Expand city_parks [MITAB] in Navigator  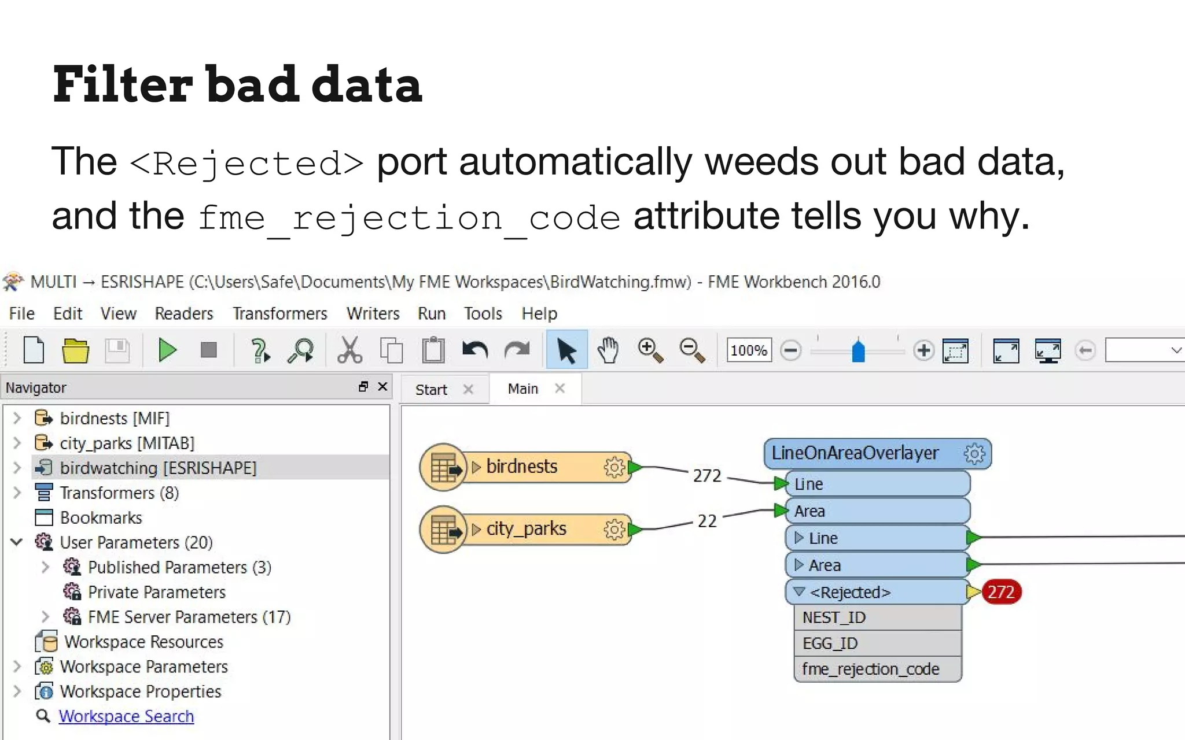[x=17, y=443]
